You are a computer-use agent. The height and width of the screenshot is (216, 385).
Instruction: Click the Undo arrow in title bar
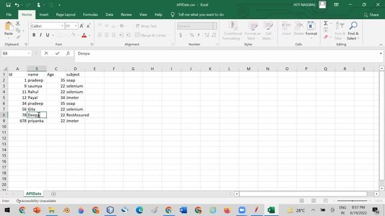click(x=17, y=5)
